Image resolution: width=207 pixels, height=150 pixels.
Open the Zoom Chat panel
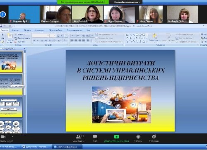pyautogui.click(x=95, y=138)
